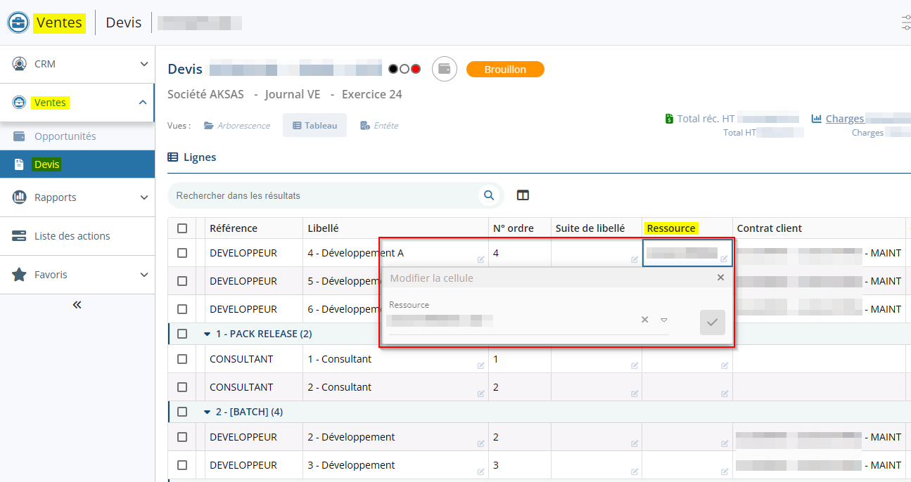Tick the select-all checkbox in table header

[182, 228]
